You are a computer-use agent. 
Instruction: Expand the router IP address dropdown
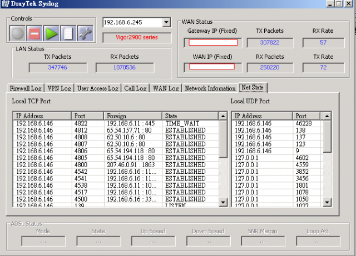point(166,22)
